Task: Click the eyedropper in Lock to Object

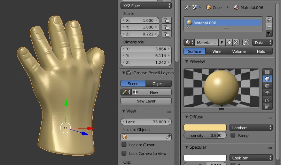Action: (x=169, y=137)
